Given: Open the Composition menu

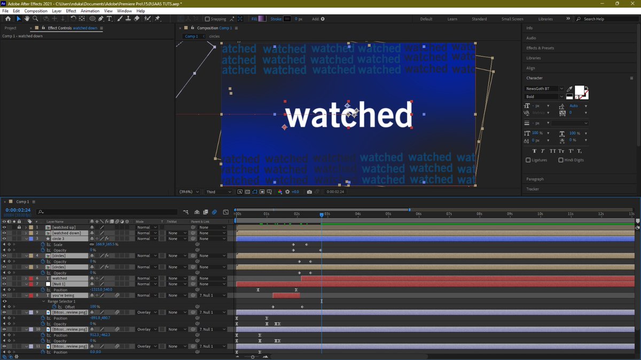Looking at the screenshot, I should pos(36,11).
